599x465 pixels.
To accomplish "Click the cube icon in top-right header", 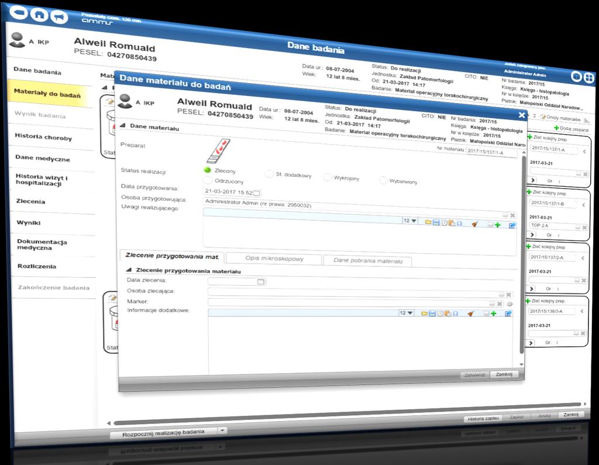I will [576, 77].
